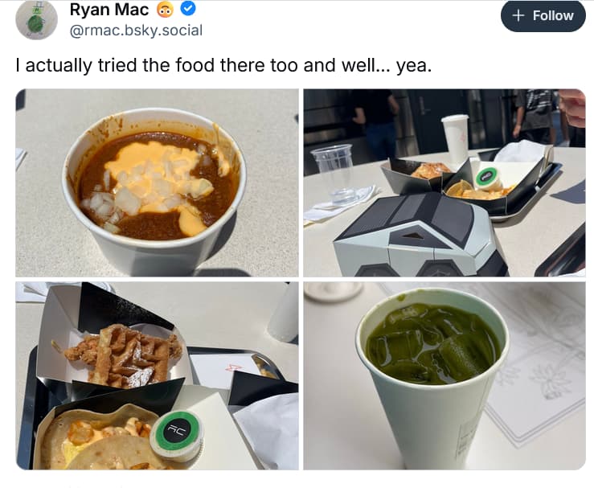Click the tall white cup behind the Cybertruck box

(456, 139)
